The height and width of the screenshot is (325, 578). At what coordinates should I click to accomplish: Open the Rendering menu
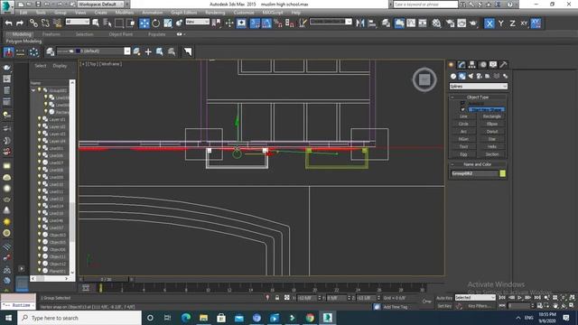tap(215, 13)
